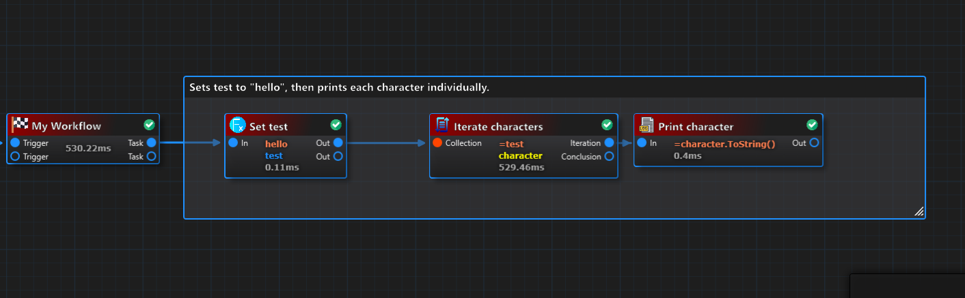Screen dimensions: 965x298
Task: Click the orange Collection port on Iterate characters
Action: pyautogui.click(x=437, y=143)
